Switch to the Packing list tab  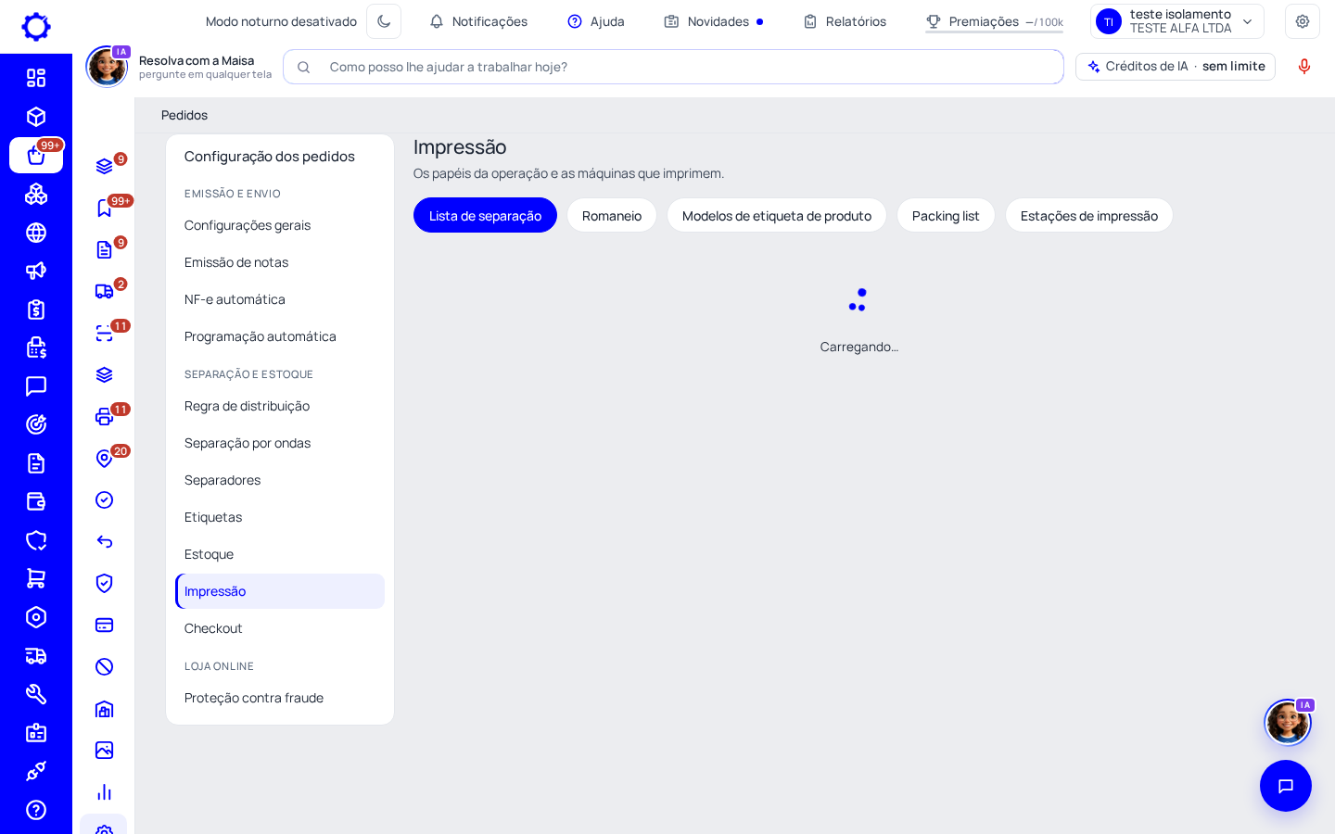click(946, 215)
